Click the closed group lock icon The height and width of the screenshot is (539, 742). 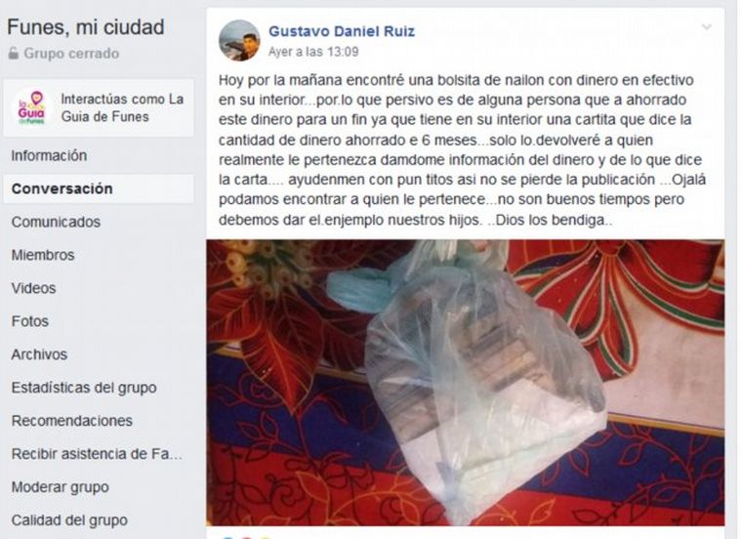pos(14,53)
